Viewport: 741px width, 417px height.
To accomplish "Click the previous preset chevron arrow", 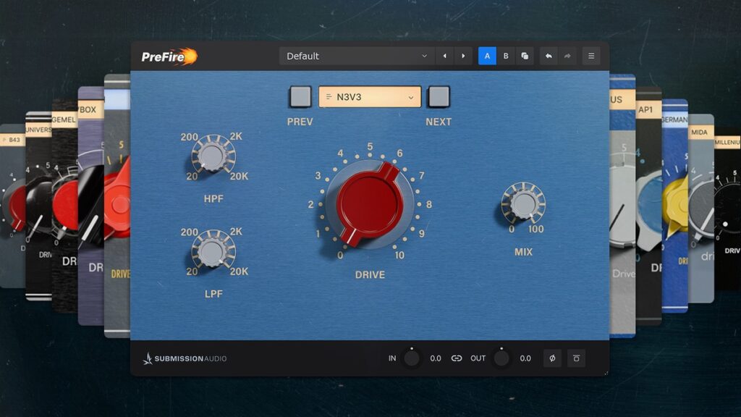I will point(444,56).
